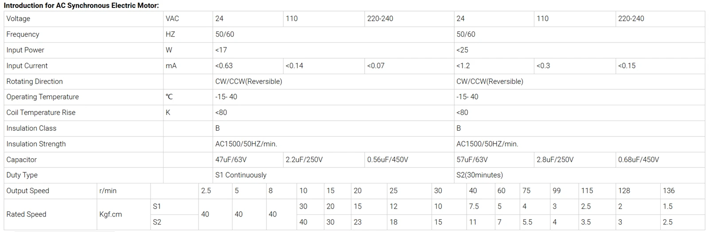Click the 136 output speed cell
The width and height of the screenshot is (709, 232).
(682, 191)
